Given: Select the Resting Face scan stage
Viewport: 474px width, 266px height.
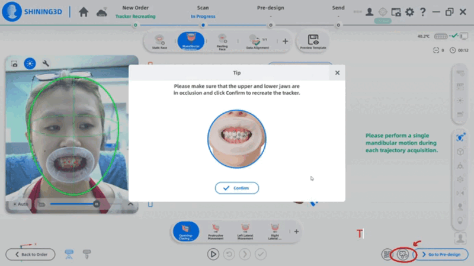Looking at the screenshot, I should pyautogui.click(x=222, y=41).
